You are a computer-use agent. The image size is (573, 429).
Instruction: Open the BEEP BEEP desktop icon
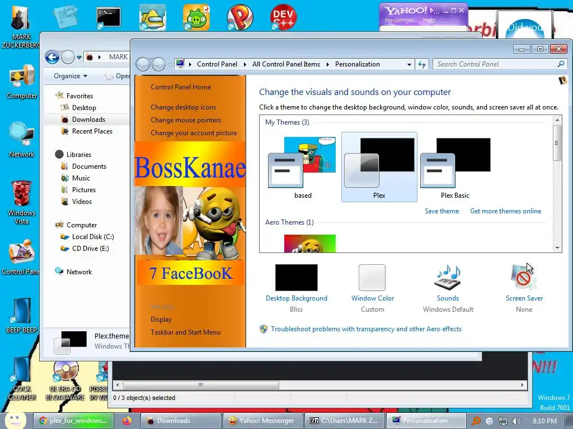21,316
